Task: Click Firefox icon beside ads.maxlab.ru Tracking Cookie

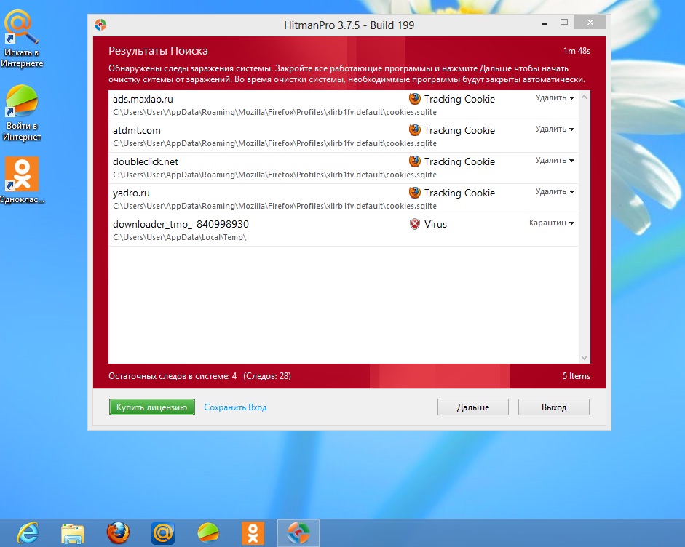Action: point(415,99)
